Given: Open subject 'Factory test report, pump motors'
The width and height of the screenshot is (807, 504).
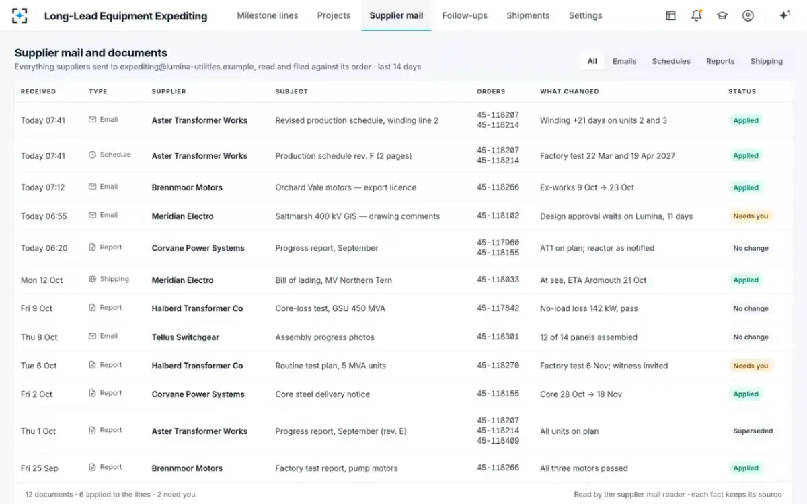Looking at the screenshot, I should pos(336,468).
